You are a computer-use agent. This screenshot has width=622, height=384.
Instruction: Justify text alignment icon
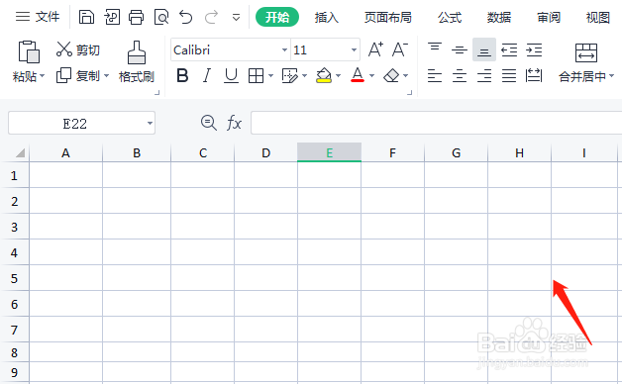tap(509, 75)
